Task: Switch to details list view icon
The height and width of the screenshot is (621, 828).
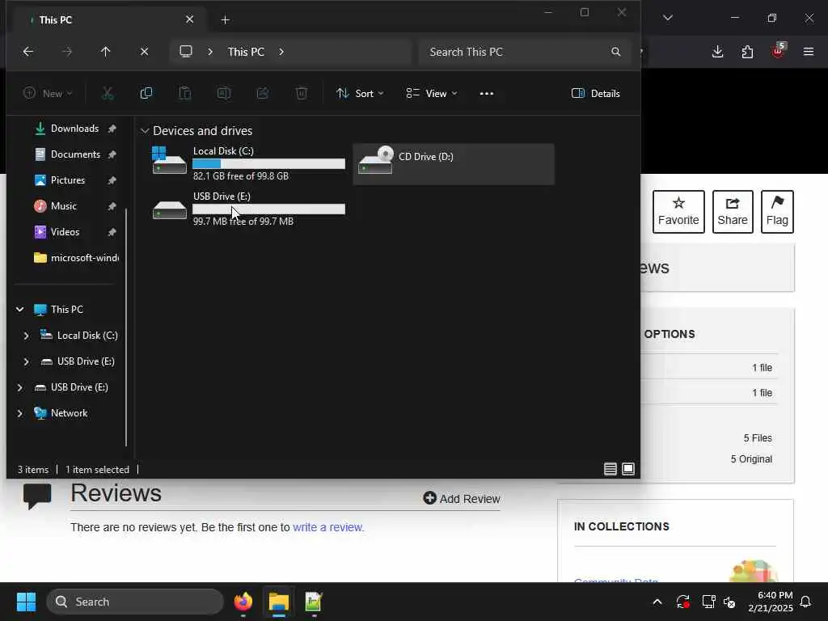Action: [x=610, y=469]
